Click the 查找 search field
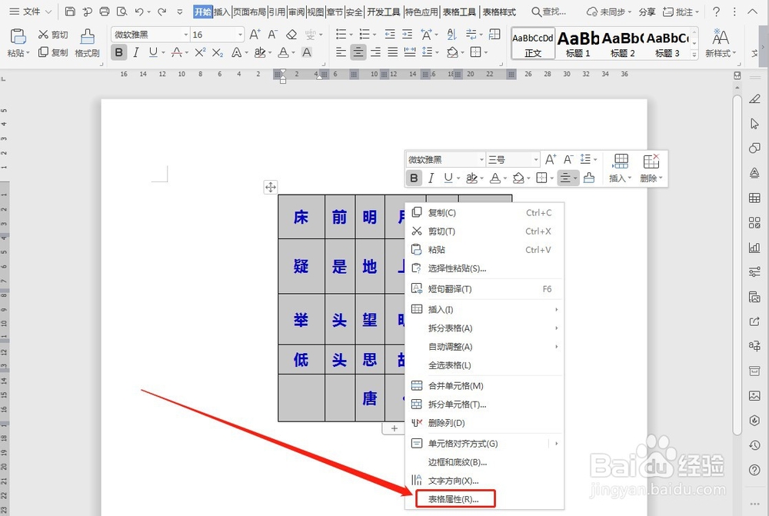 [x=549, y=12]
